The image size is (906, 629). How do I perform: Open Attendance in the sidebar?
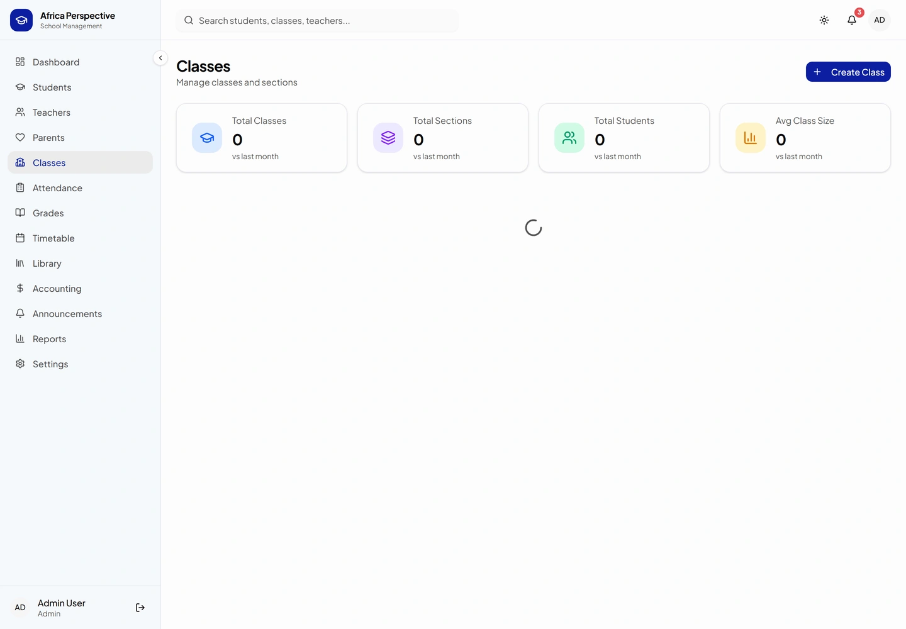tap(80, 187)
